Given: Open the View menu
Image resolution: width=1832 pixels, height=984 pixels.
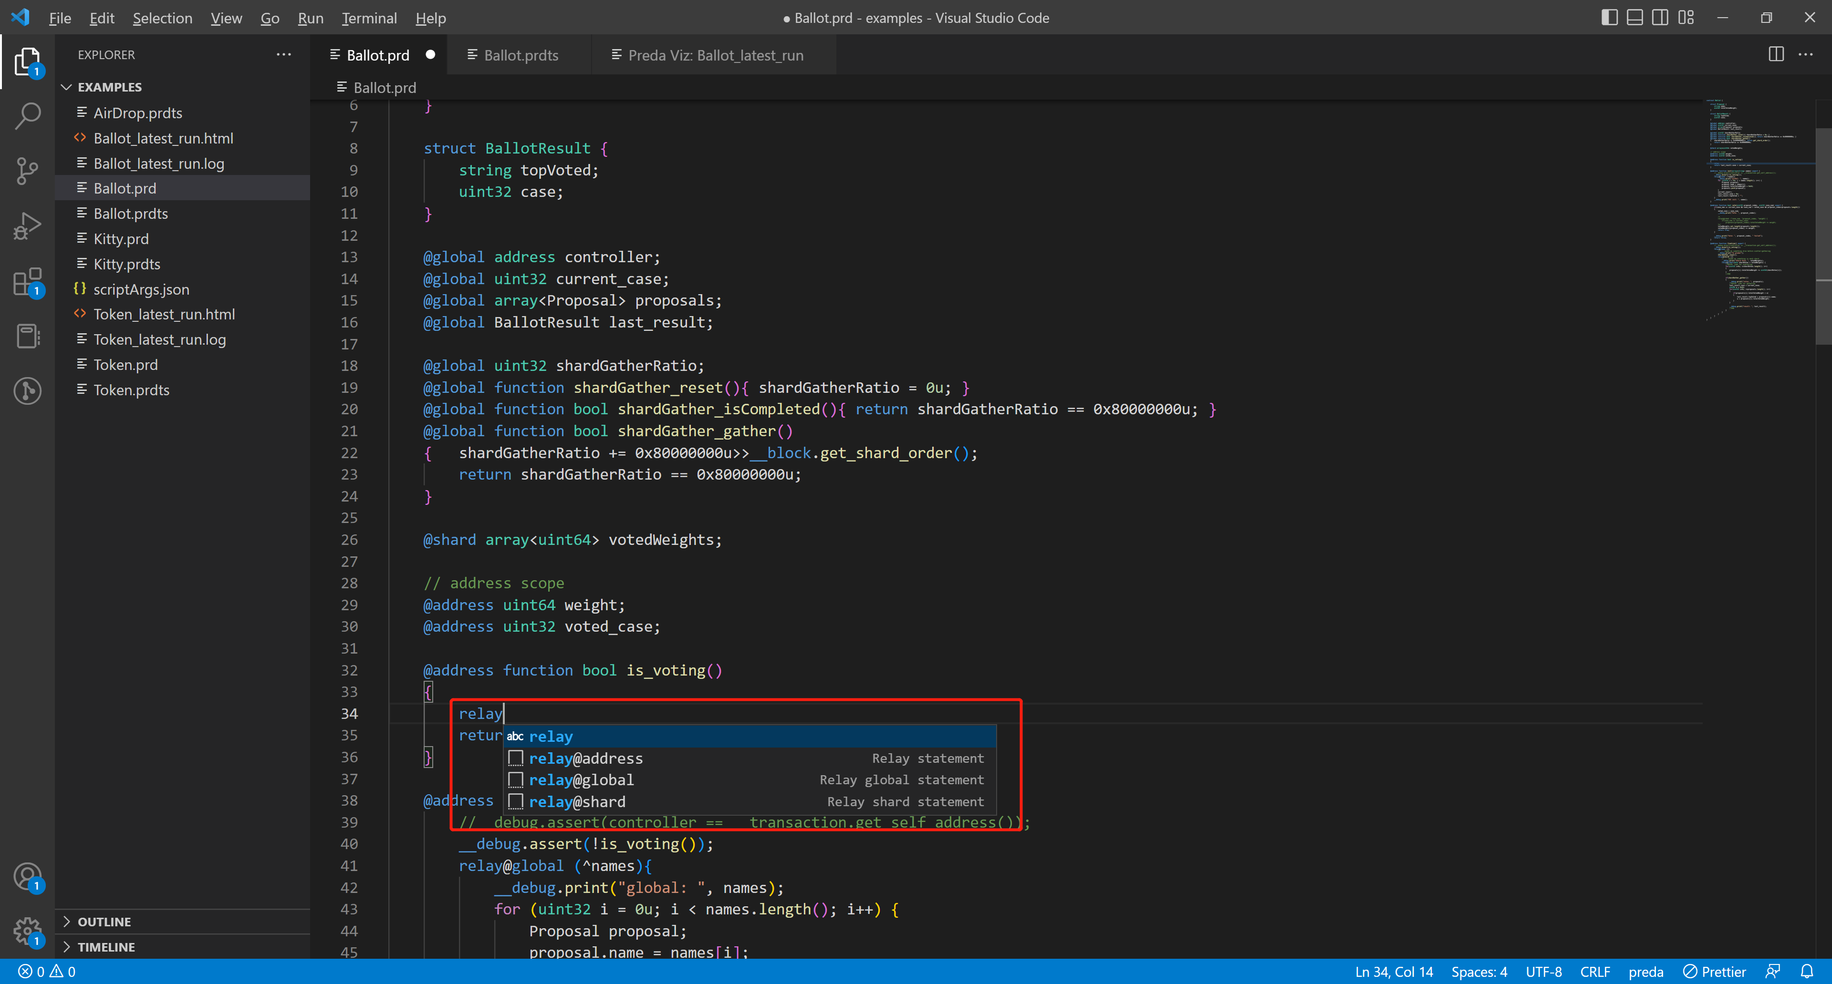Looking at the screenshot, I should pos(226,18).
